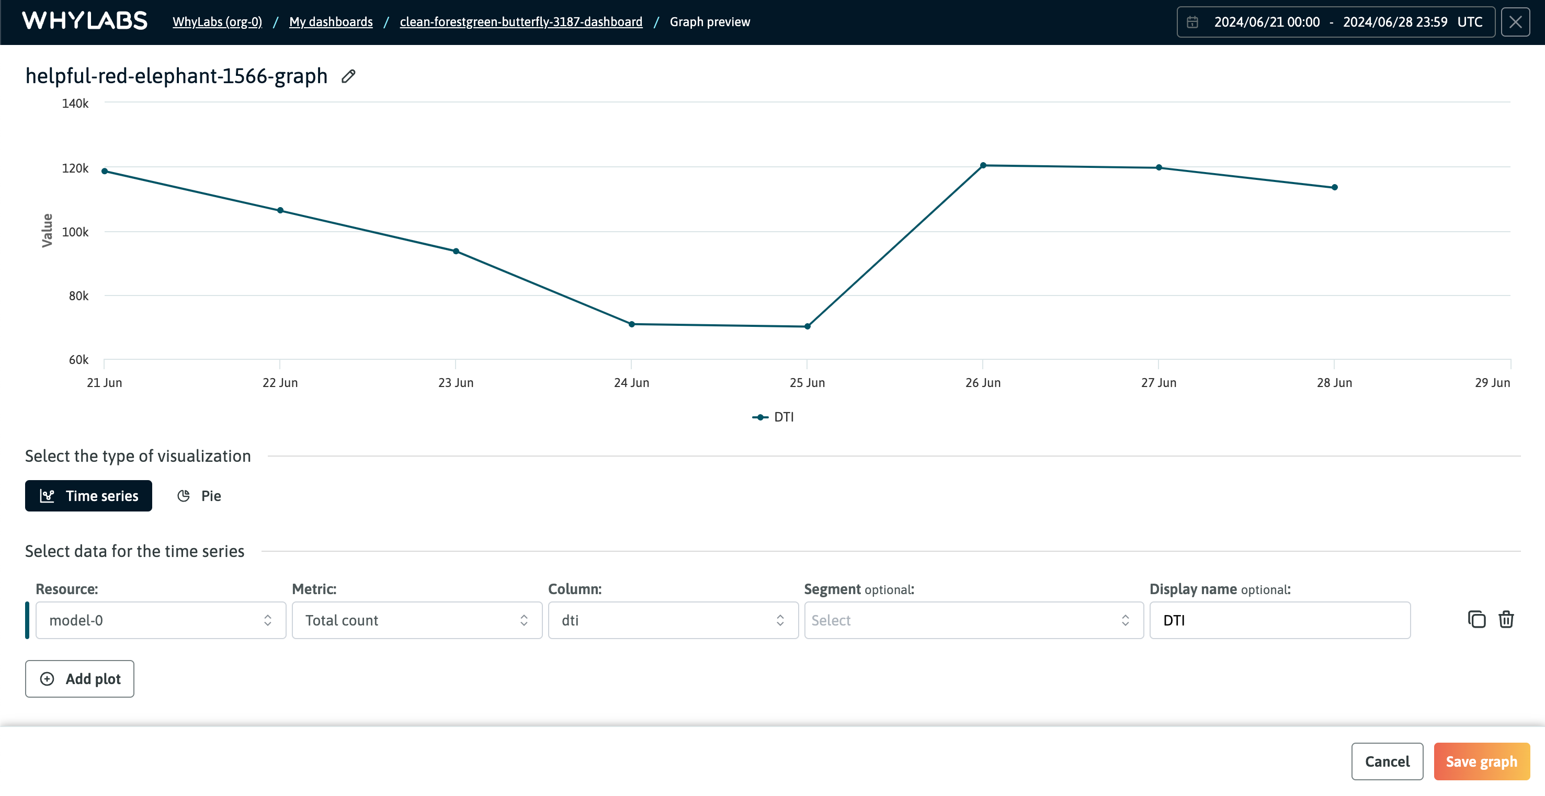This screenshot has height=796, width=1545.
Task: Expand the Resource model-0 dropdown
Action: click(x=157, y=619)
